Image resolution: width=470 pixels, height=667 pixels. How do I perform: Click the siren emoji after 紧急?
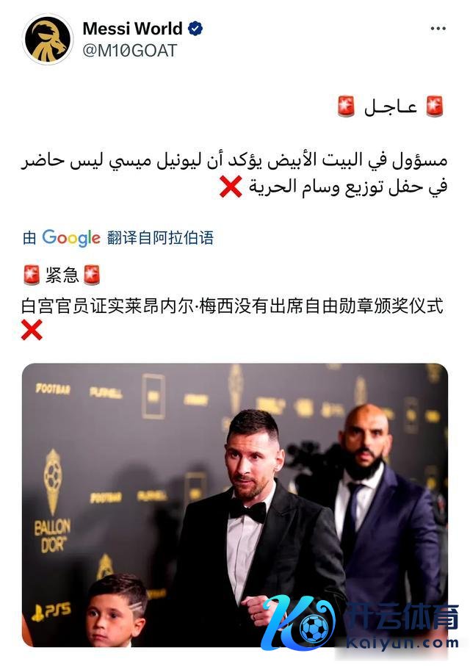pyautogui.click(x=92, y=275)
